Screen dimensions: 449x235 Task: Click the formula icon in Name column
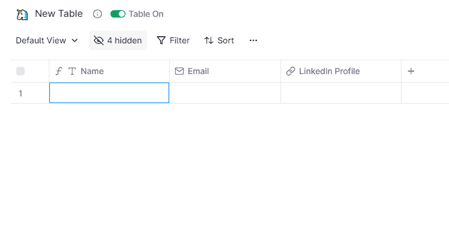pos(59,71)
